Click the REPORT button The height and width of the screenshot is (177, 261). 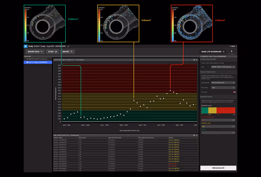pyautogui.click(x=68, y=51)
